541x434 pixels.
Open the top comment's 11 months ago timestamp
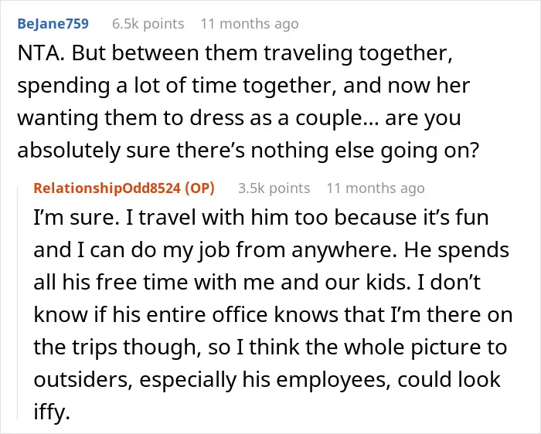(250, 24)
